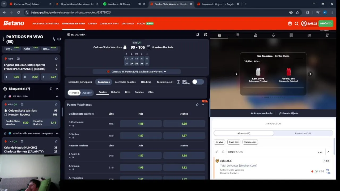Select the Mercado view toggle

74,93
